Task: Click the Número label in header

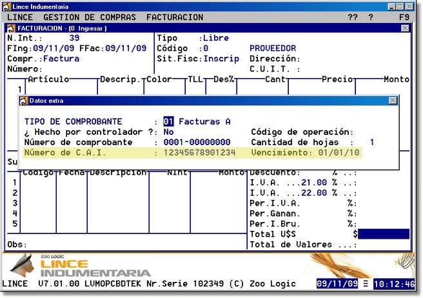Action: tap(25, 69)
